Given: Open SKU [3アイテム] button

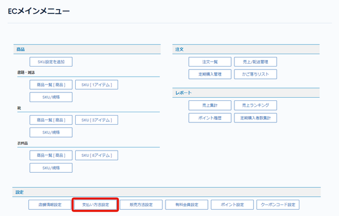Looking at the screenshot, I should tap(97, 120).
